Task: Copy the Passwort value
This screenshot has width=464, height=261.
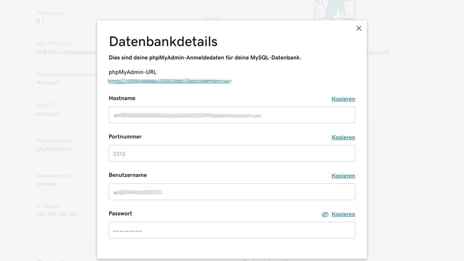Action: [x=343, y=214]
